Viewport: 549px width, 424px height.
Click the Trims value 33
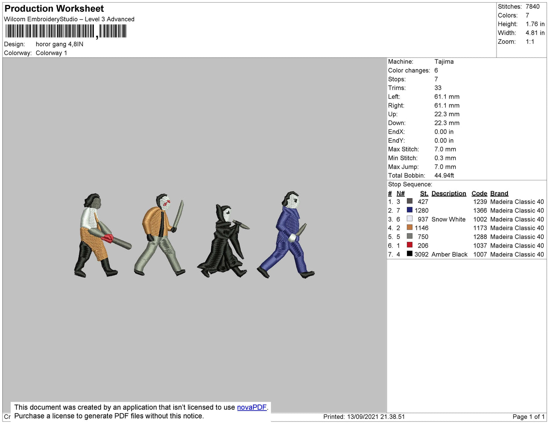tap(438, 88)
